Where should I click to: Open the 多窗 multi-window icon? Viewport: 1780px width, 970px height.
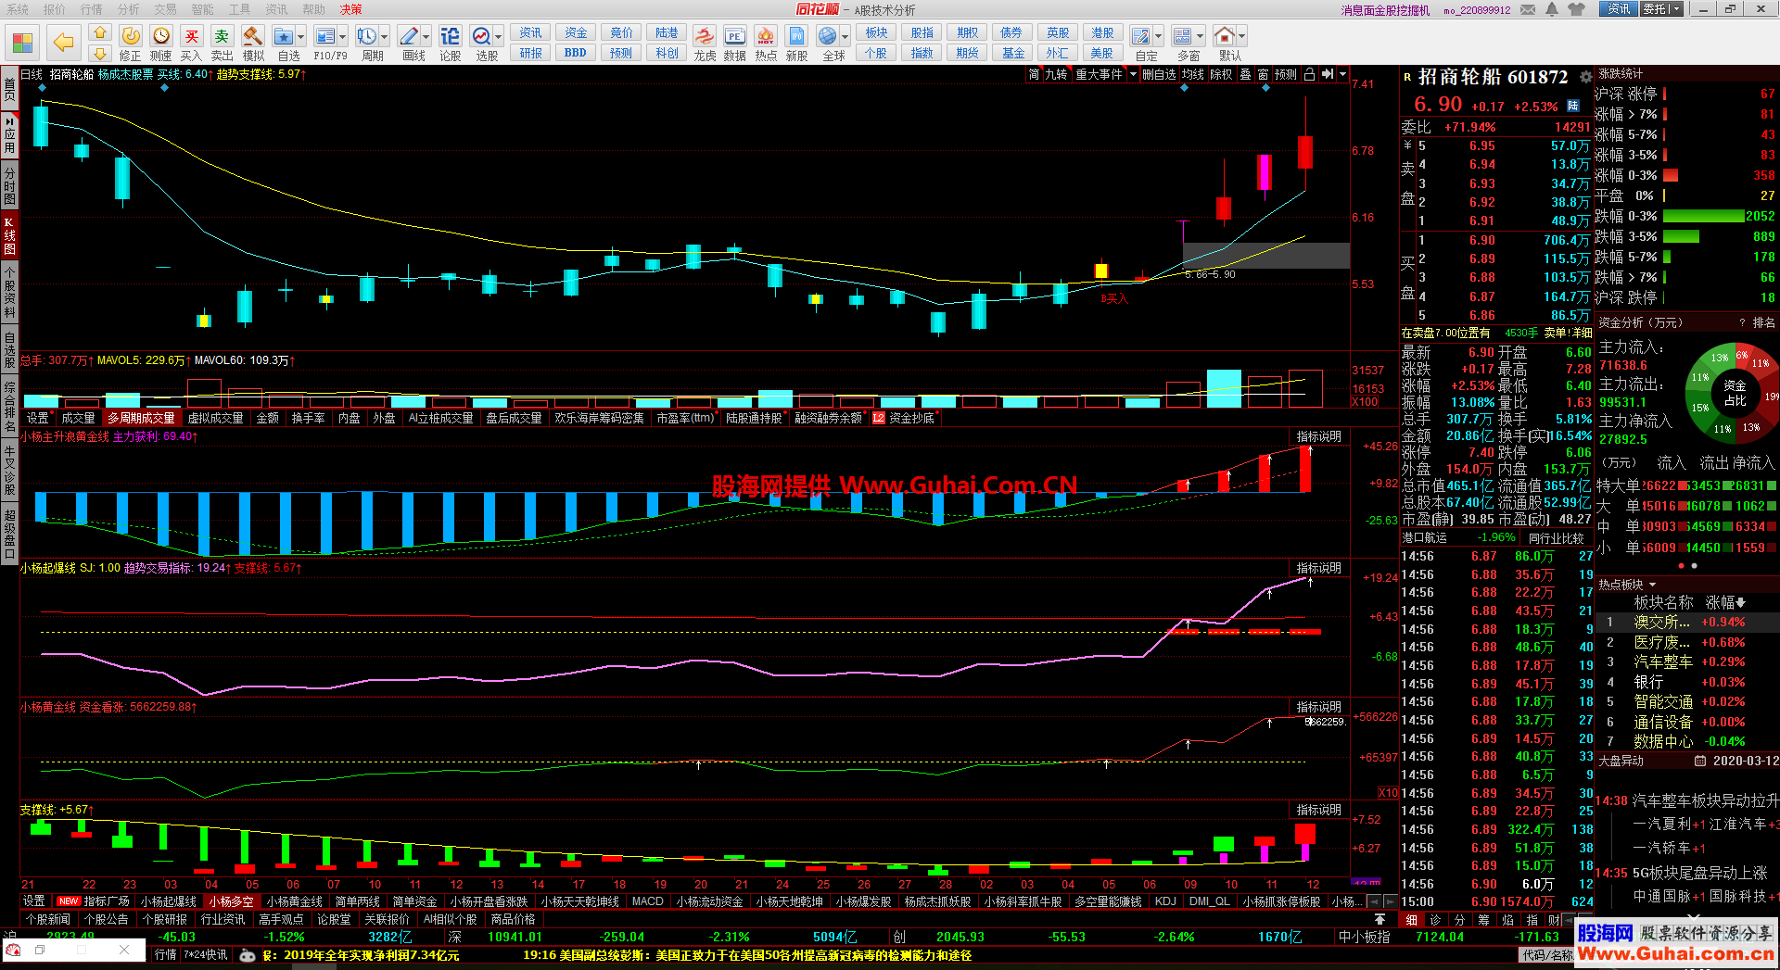click(1183, 36)
